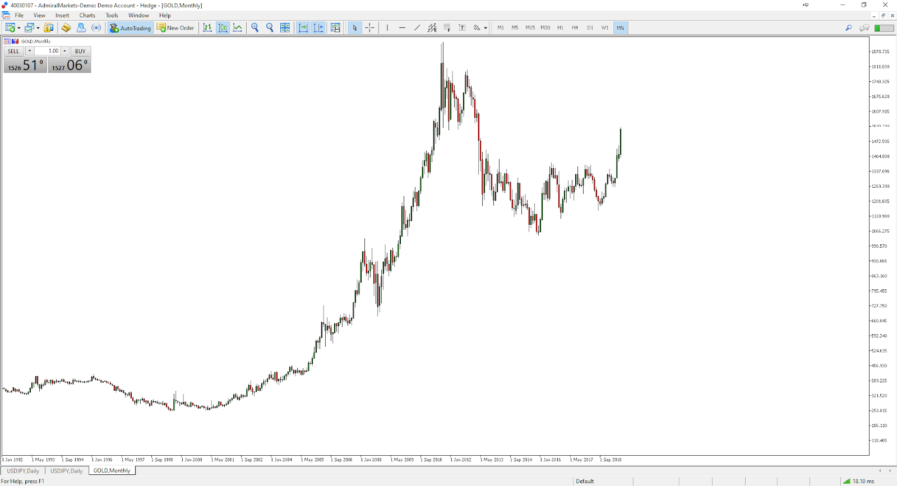Open the Market Watch icon
The image size is (897, 486).
[49, 27]
